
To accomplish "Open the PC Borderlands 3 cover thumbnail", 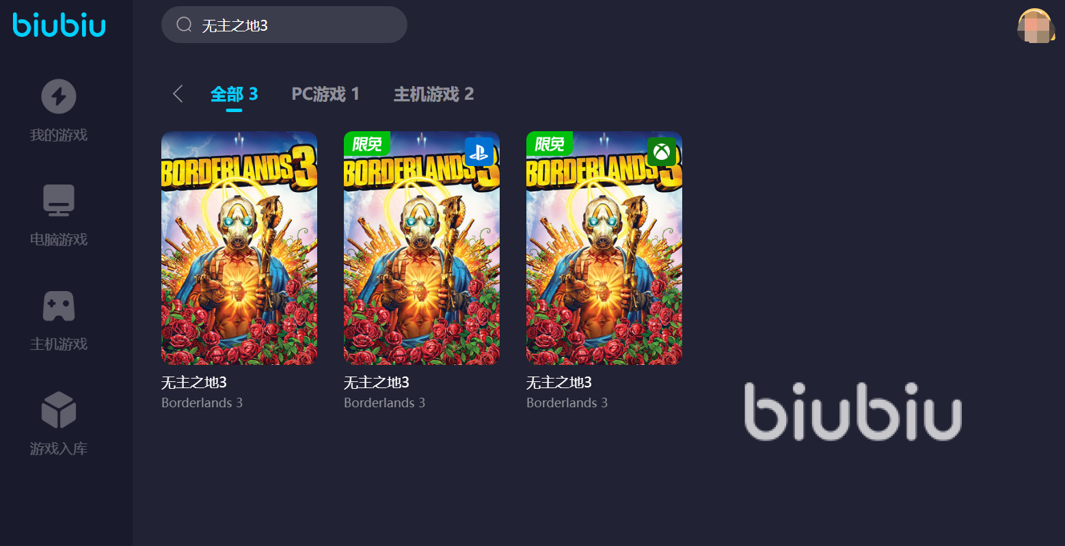I will click(x=239, y=248).
